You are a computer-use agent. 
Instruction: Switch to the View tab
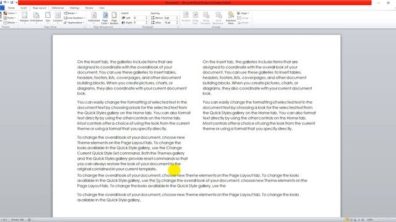(101, 8)
